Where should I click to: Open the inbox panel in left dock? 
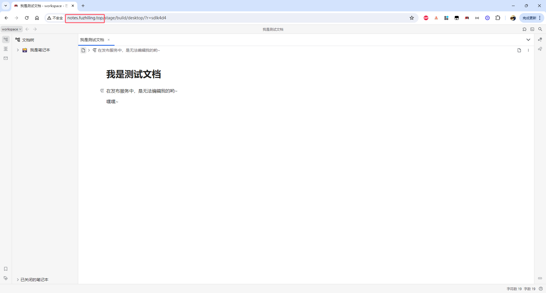(6, 58)
